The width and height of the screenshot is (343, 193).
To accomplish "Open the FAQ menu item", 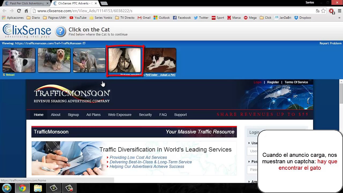I will pos(163,114).
